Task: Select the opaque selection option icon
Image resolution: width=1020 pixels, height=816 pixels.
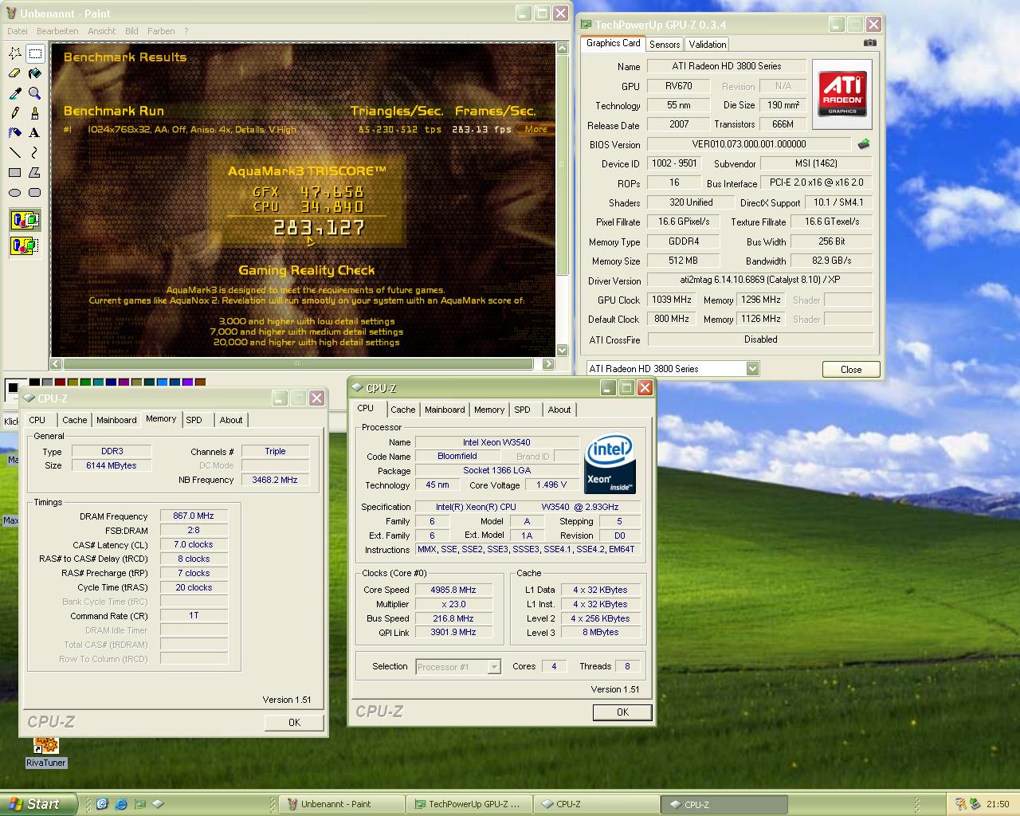Action: tap(25, 221)
